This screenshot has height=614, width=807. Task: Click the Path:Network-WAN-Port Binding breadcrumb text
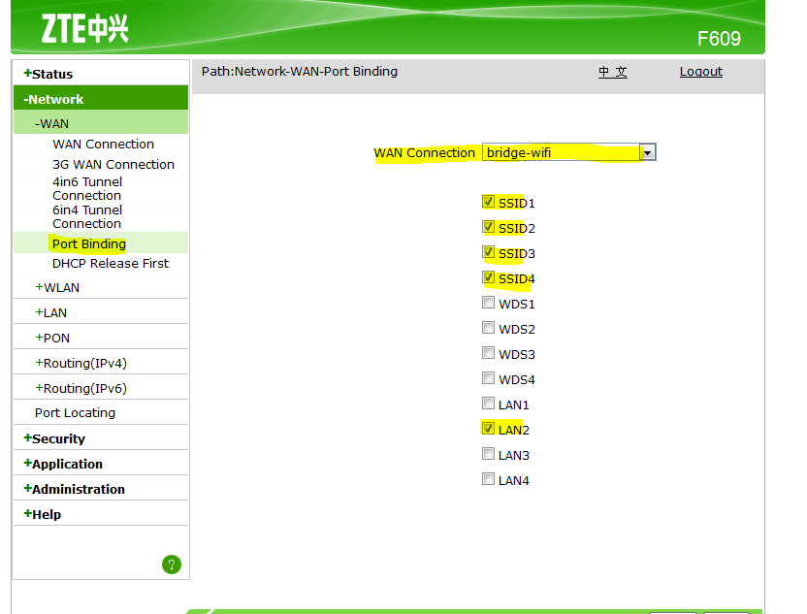point(300,71)
